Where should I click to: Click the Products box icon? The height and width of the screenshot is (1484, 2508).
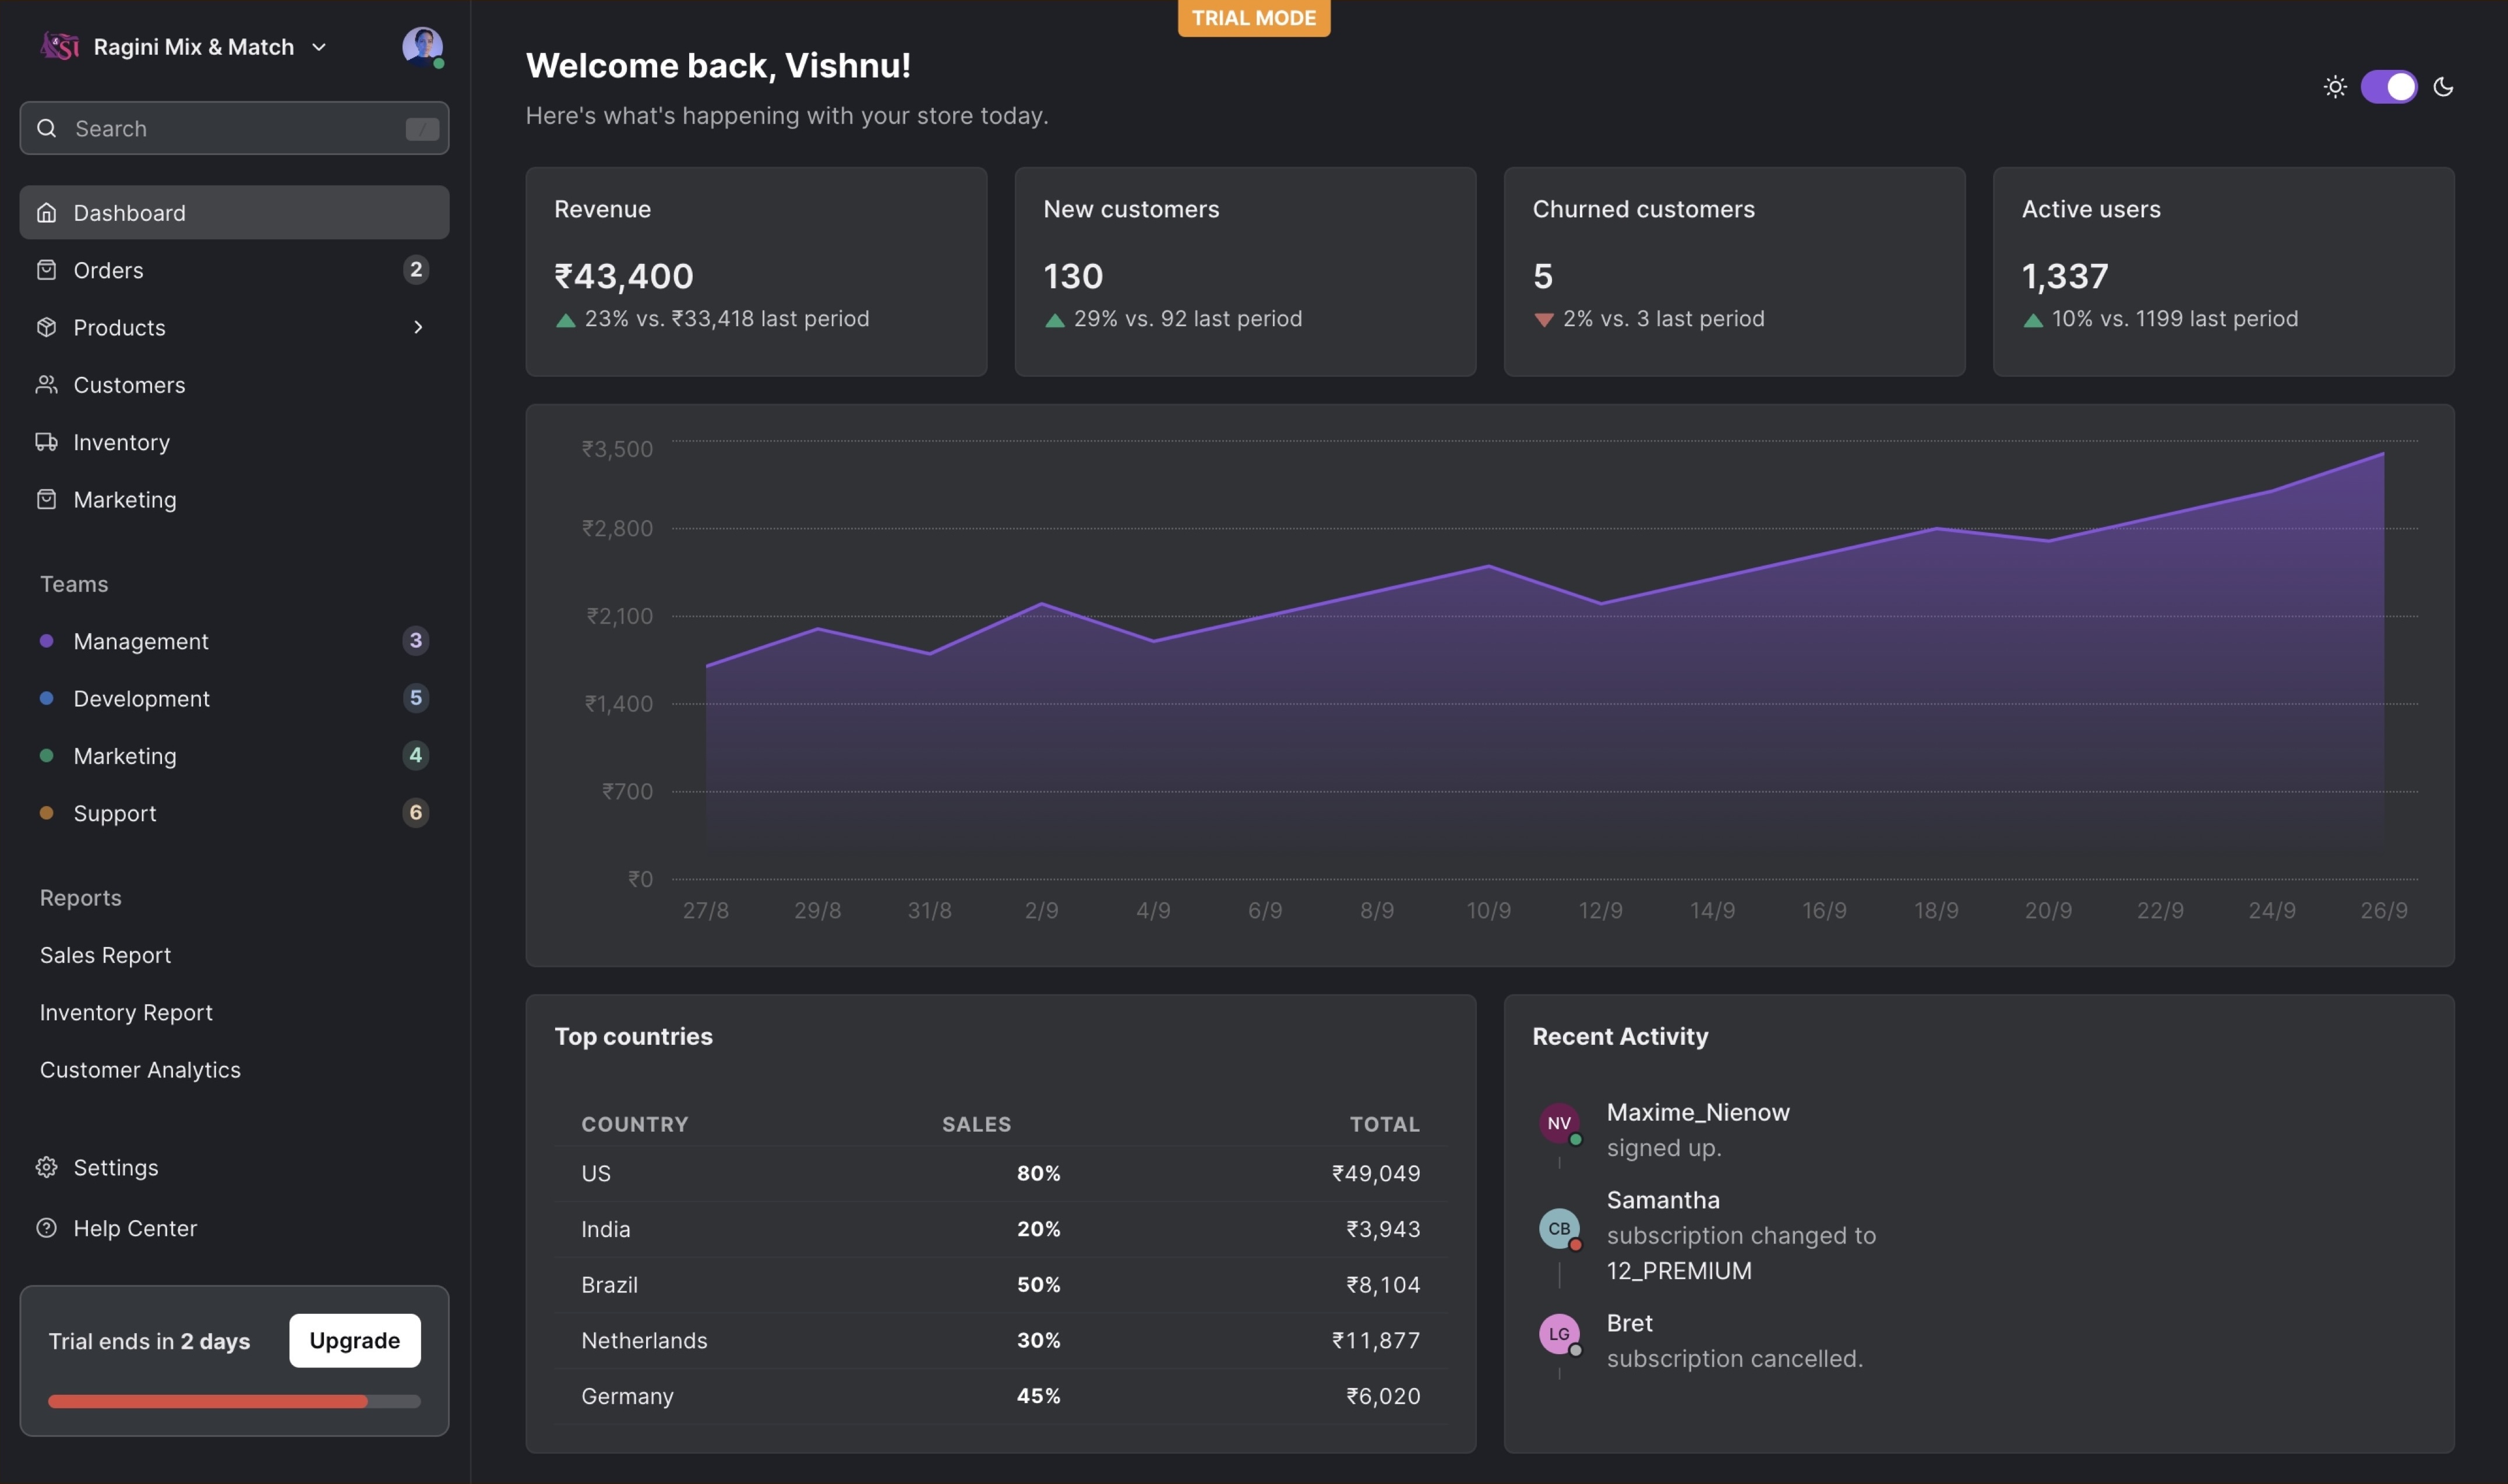point(46,327)
